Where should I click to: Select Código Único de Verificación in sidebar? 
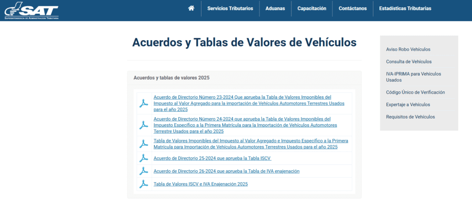pyautogui.click(x=415, y=92)
